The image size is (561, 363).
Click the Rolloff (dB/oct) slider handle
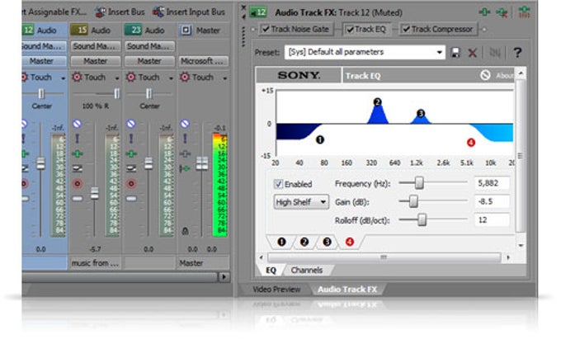[422, 219]
